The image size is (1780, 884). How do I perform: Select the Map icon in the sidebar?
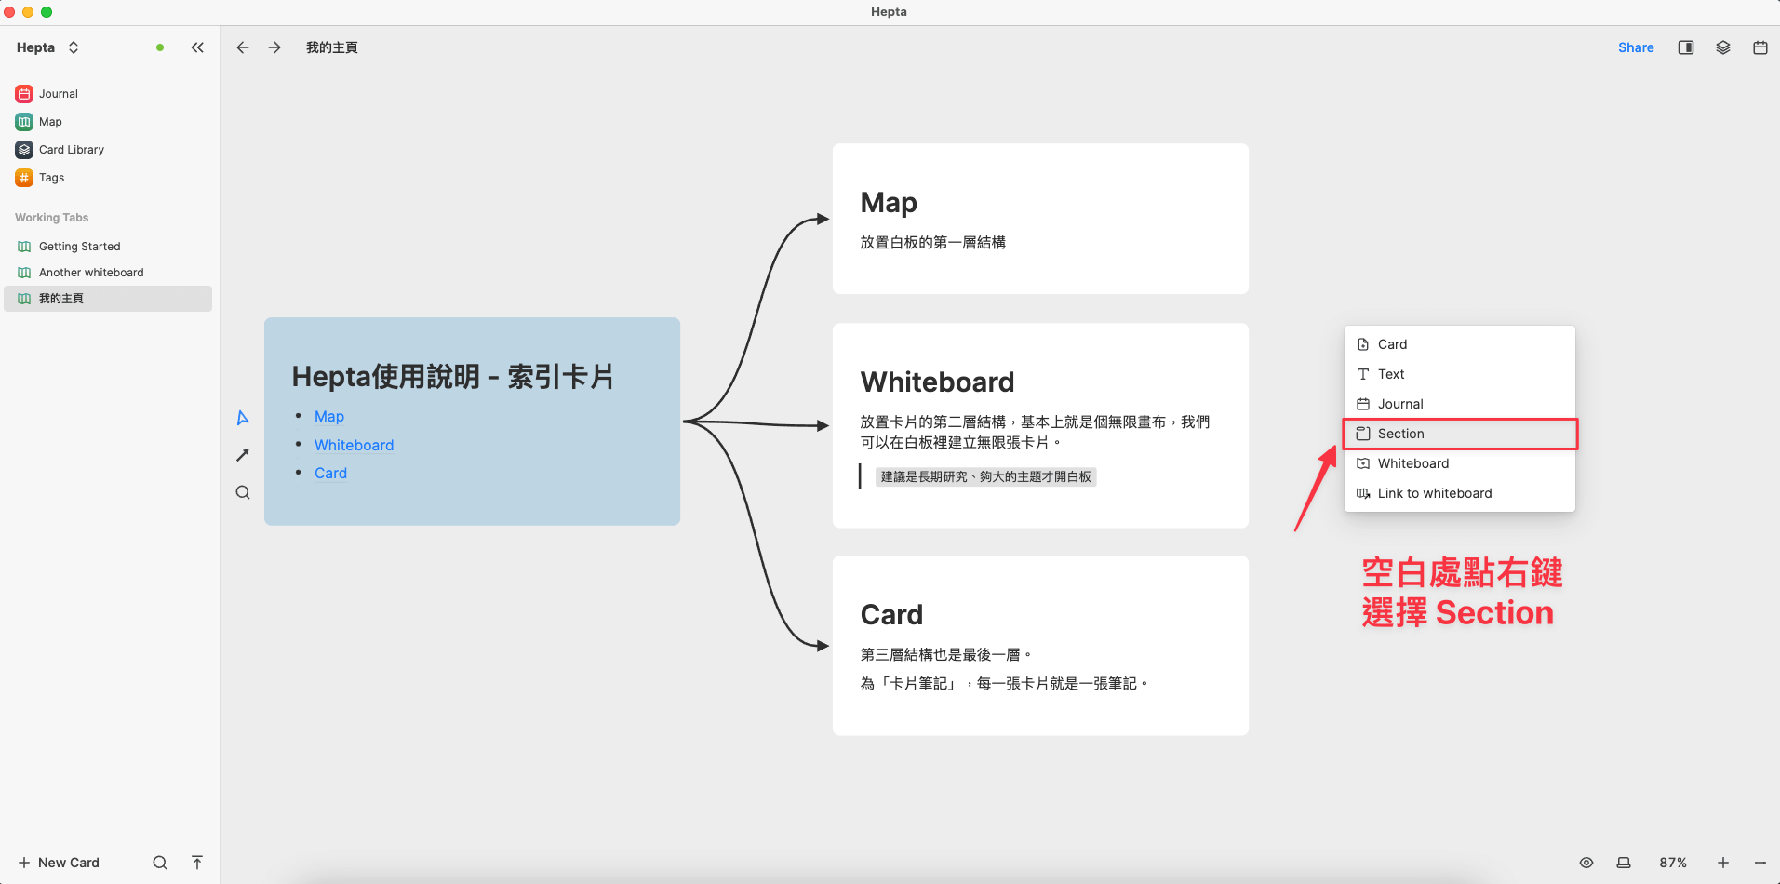50,121
